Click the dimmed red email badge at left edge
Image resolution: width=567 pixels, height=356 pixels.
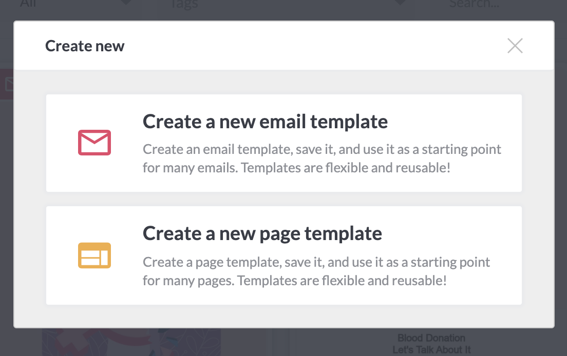pos(7,84)
